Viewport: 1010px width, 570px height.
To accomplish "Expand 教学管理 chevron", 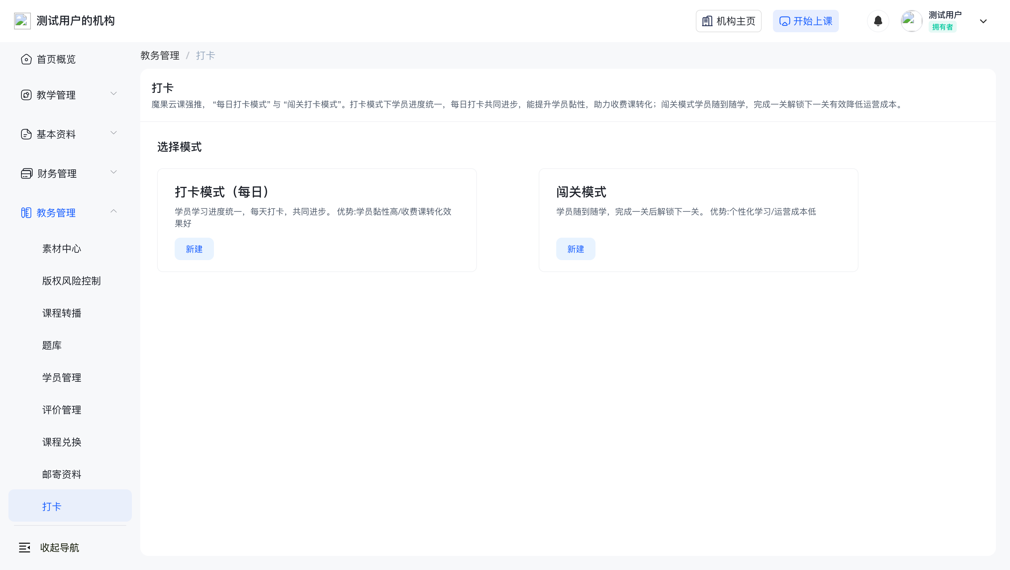I will [113, 93].
